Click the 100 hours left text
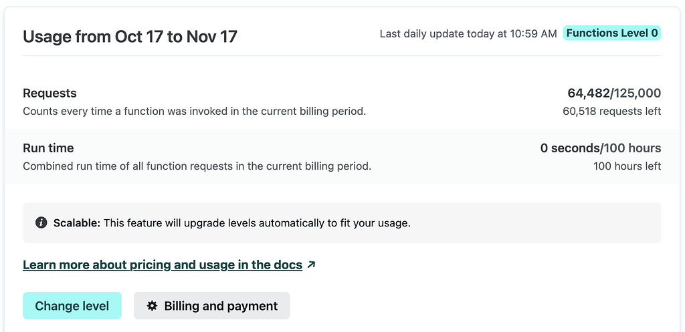 [x=627, y=166]
